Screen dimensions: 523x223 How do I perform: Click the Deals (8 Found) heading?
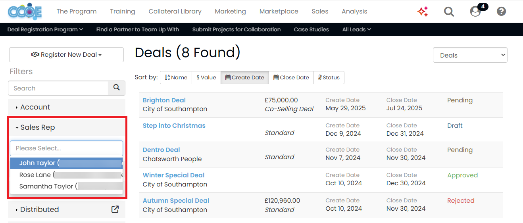(188, 52)
